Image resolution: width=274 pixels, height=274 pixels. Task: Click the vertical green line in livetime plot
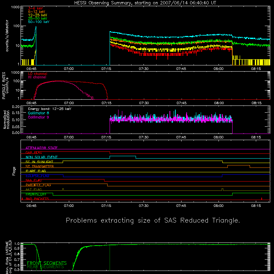110,258
